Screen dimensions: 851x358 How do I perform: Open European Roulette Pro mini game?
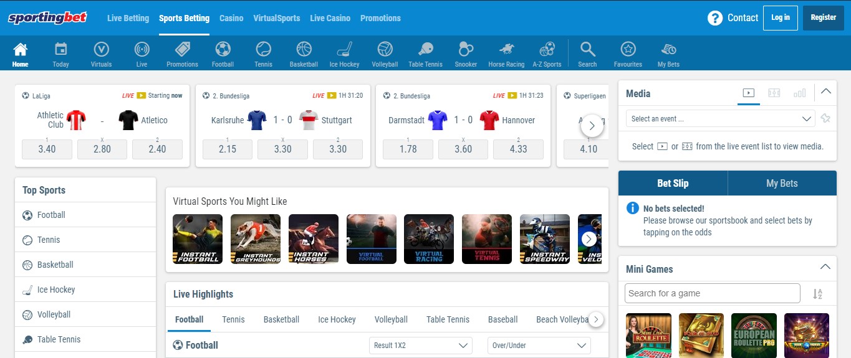[x=754, y=336]
